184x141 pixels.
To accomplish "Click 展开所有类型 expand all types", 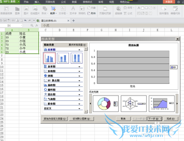I will tap(77, 45).
